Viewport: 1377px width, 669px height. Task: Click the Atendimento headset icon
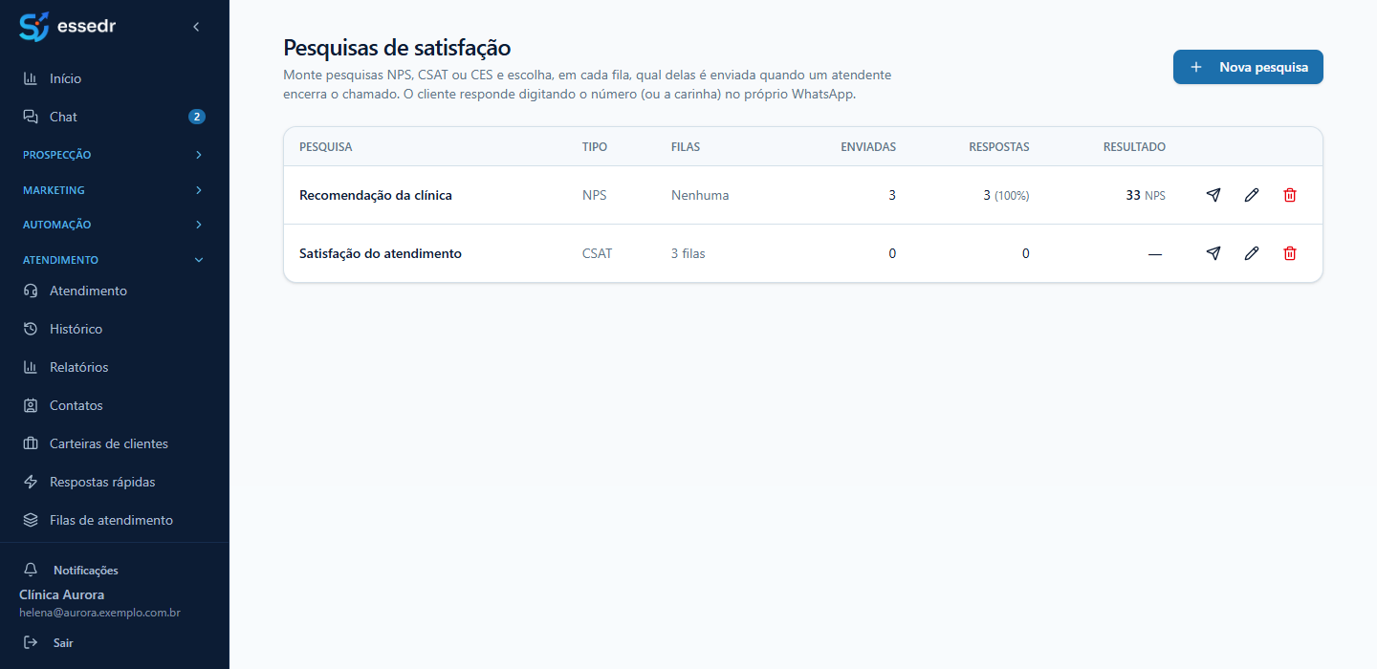pyautogui.click(x=31, y=291)
